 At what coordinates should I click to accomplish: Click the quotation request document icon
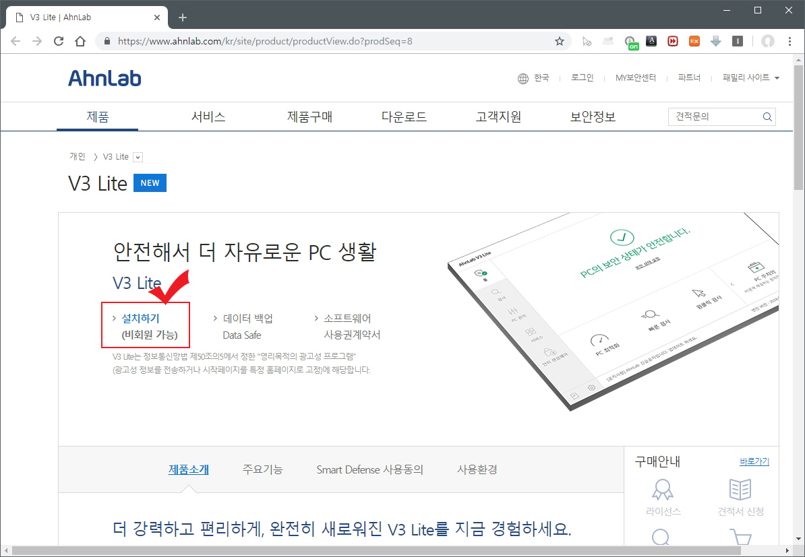[740, 490]
